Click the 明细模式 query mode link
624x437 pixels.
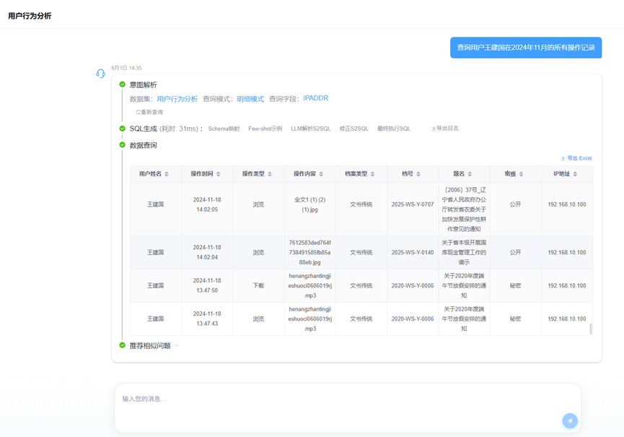pos(250,99)
